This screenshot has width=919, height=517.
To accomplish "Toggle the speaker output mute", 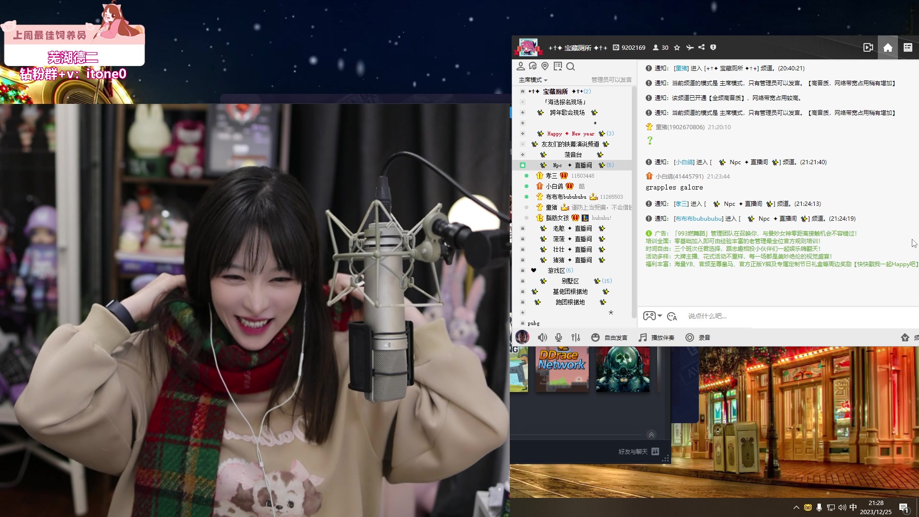I will click(x=542, y=337).
